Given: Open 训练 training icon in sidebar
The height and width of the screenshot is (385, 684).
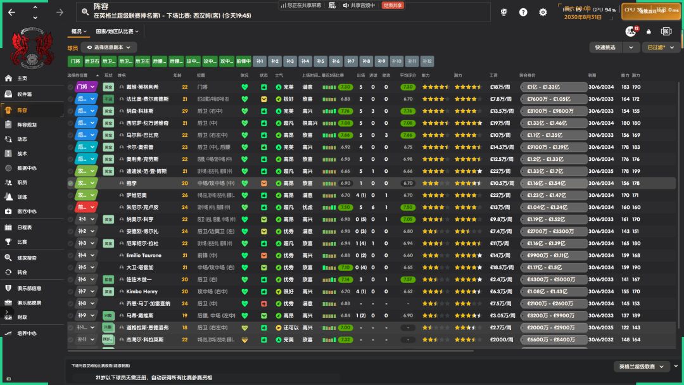Looking at the screenshot, I should pyautogui.click(x=8, y=197).
